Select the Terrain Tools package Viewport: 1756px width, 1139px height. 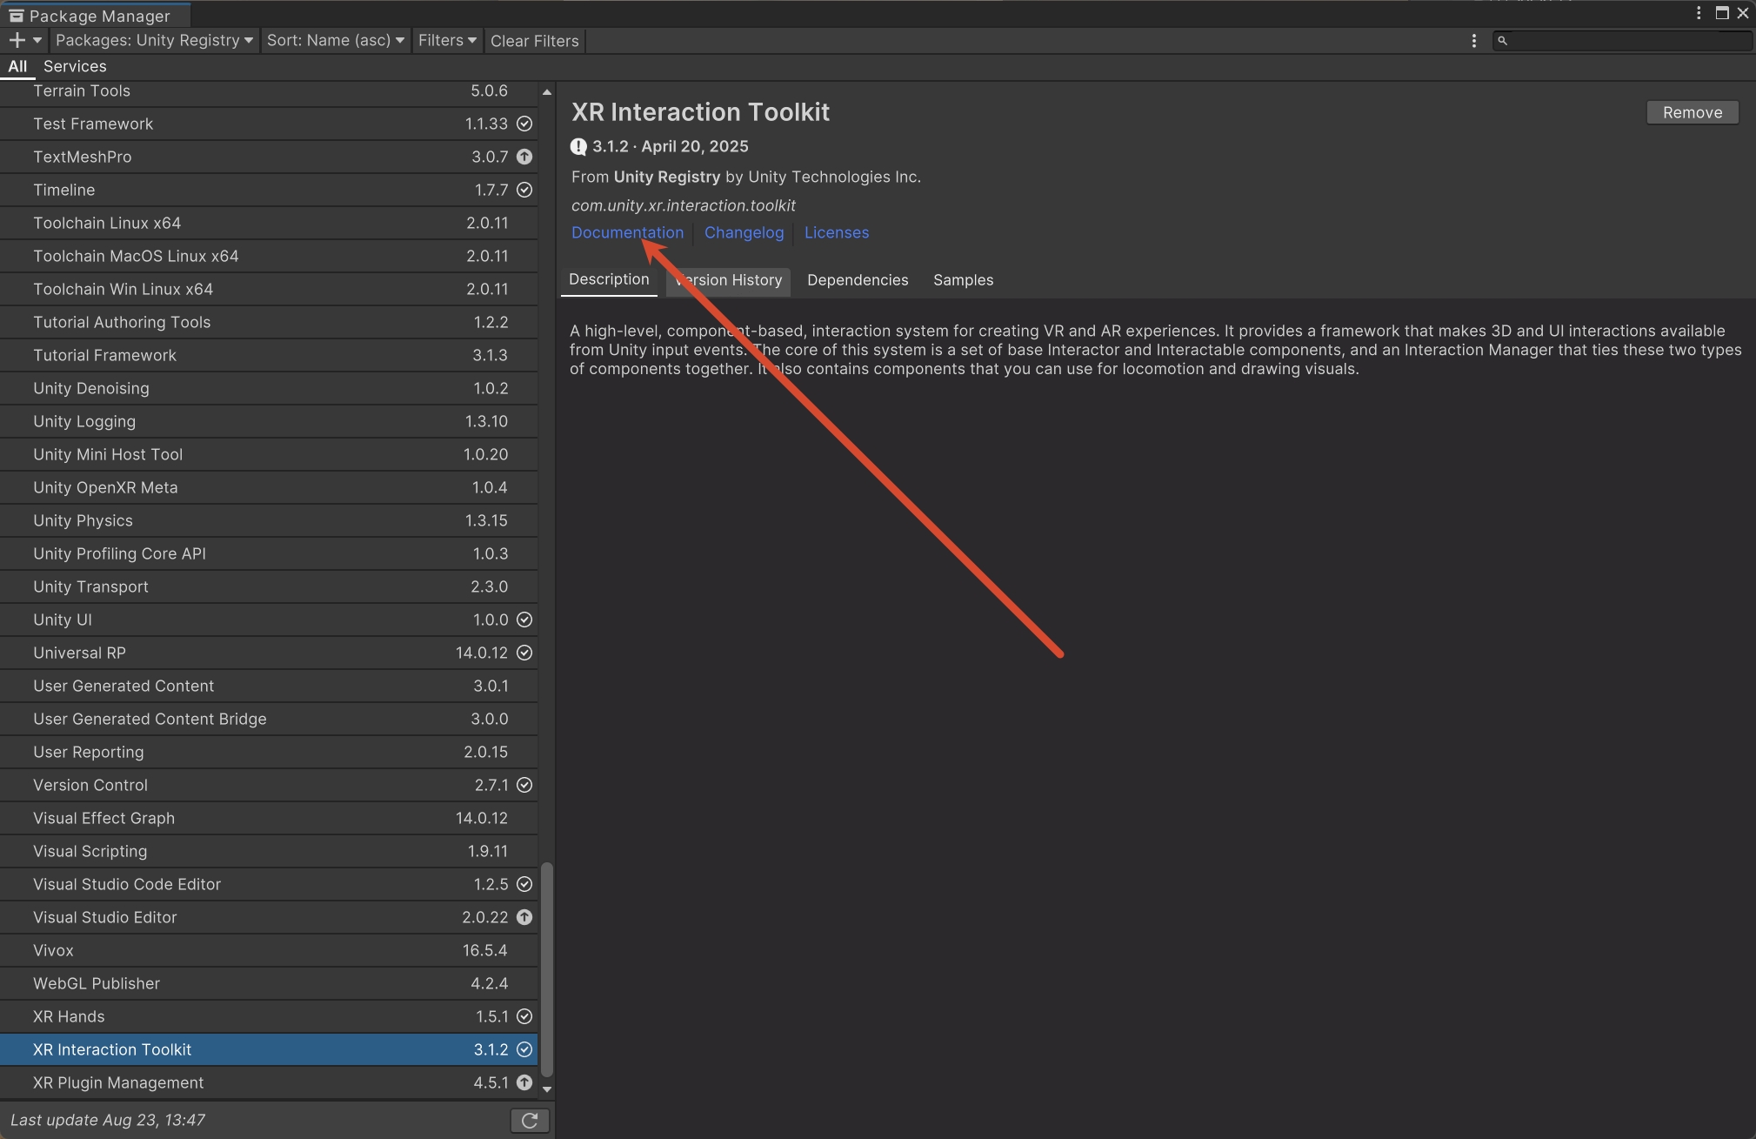pyautogui.click(x=269, y=90)
